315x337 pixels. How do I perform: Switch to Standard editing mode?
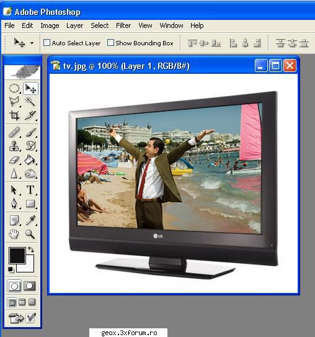(14, 286)
